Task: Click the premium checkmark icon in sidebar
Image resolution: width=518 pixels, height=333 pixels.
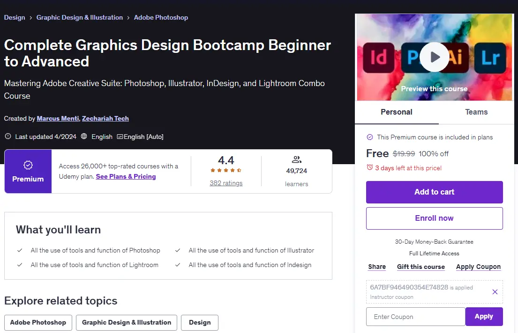Action: tap(370, 137)
